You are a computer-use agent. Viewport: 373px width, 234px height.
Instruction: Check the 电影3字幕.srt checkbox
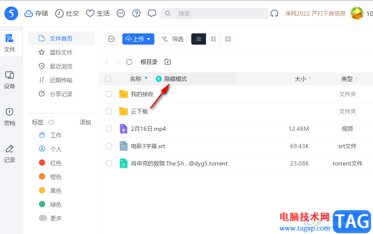pos(109,146)
